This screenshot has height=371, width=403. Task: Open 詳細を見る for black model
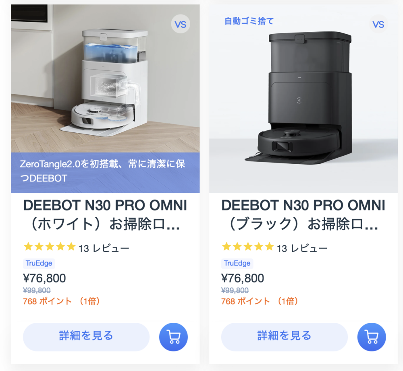284,337
